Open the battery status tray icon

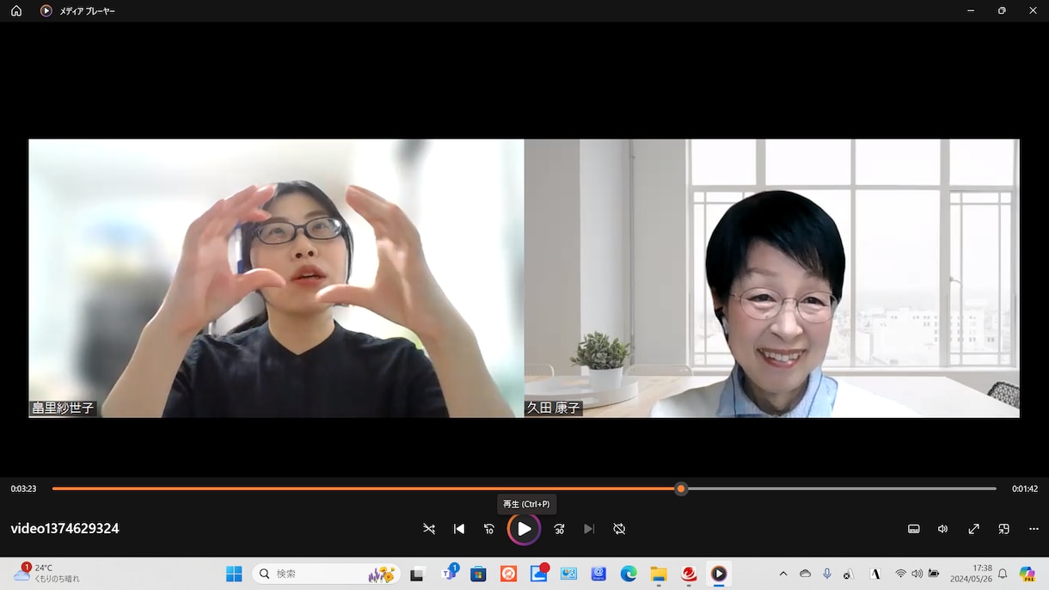pyautogui.click(x=933, y=574)
